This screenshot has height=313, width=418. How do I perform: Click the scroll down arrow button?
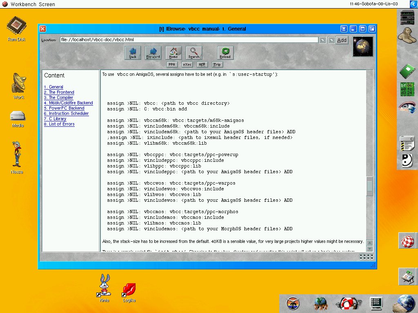click(x=369, y=249)
